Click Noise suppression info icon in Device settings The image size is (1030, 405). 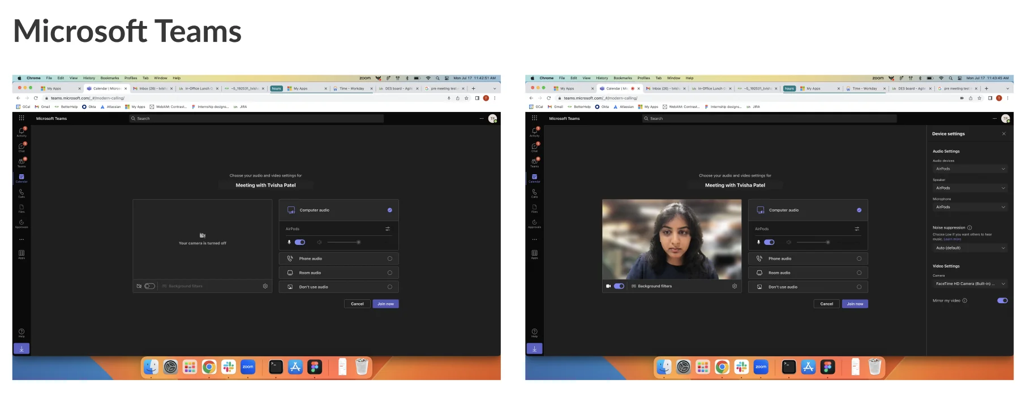click(969, 227)
